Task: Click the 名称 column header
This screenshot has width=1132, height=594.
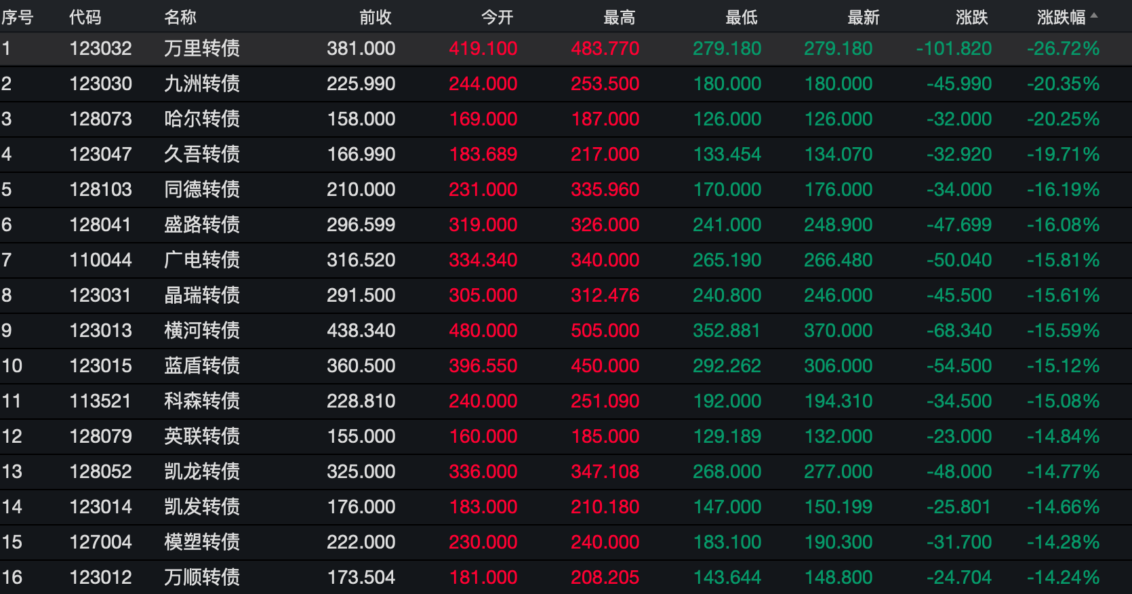Action: 180,17
